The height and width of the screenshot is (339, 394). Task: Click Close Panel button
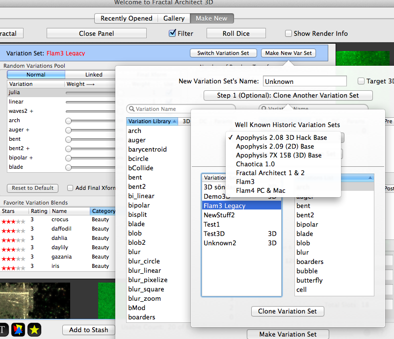[97, 33]
